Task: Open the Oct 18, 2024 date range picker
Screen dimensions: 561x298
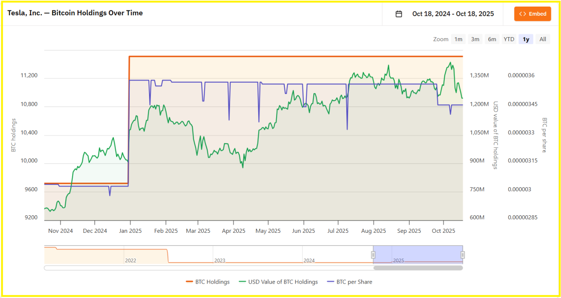Action: click(x=453, y=14)
